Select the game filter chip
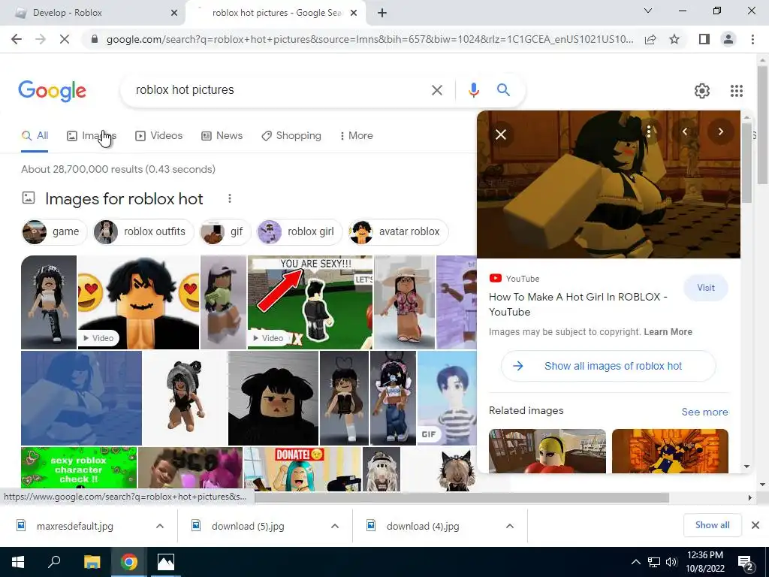 54,231
